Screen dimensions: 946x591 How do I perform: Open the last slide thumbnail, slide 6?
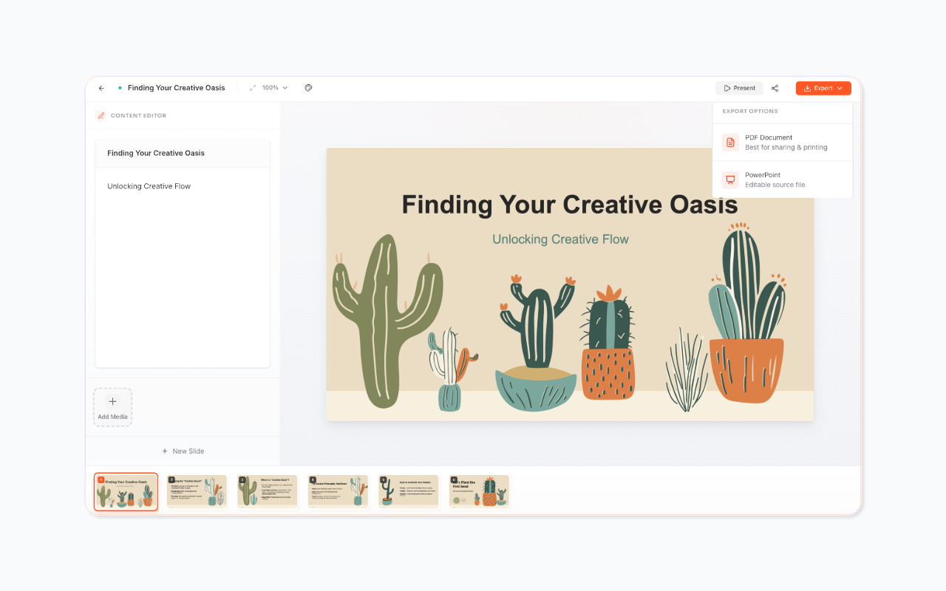click(x=479, y=491)
